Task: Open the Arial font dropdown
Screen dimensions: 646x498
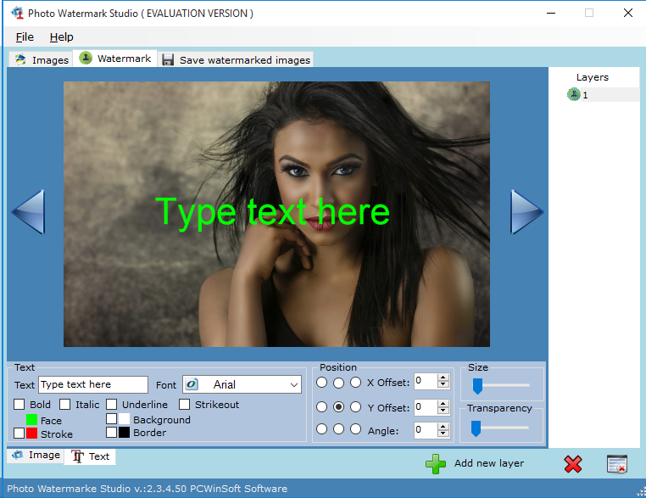Action: coord(294,385)
